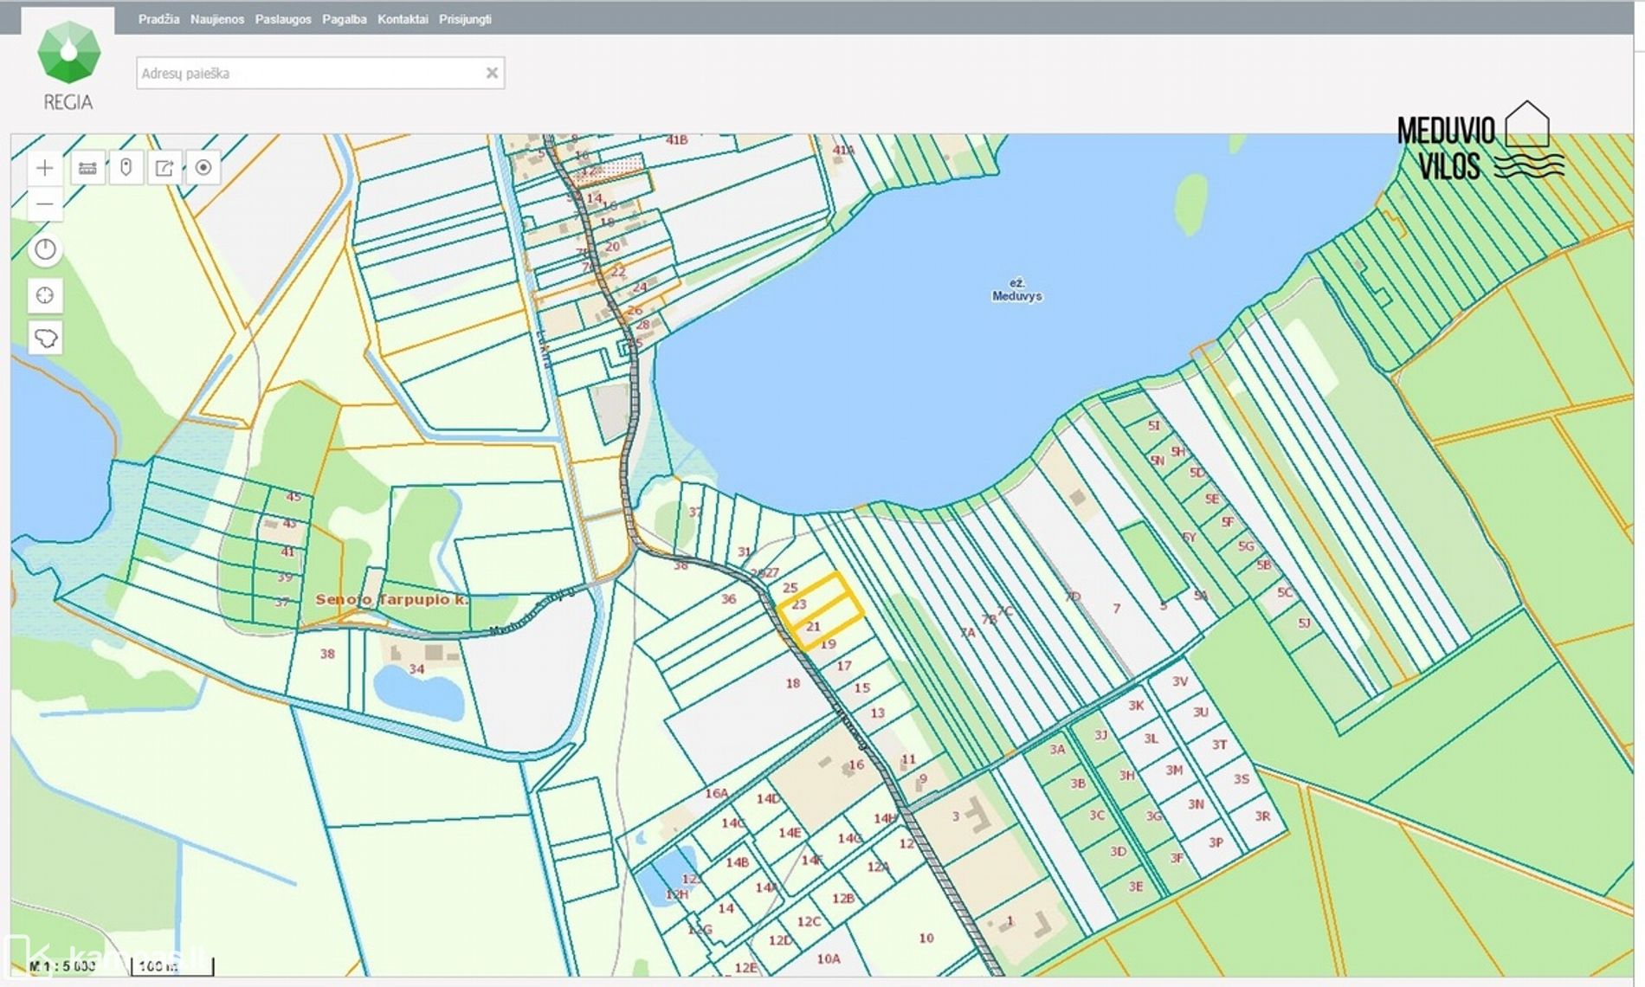Open the Pagalba help link
This screenshot has height=987, width=1645.
point(345,19)
